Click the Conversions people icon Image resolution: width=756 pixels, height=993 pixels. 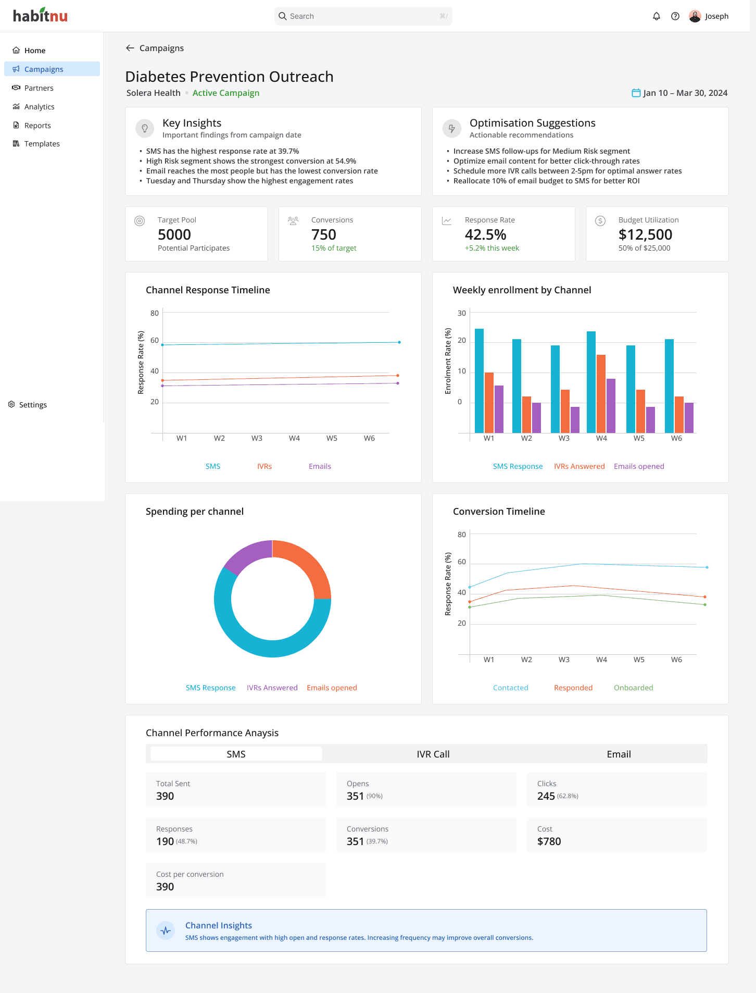click(x=293, y=221)
